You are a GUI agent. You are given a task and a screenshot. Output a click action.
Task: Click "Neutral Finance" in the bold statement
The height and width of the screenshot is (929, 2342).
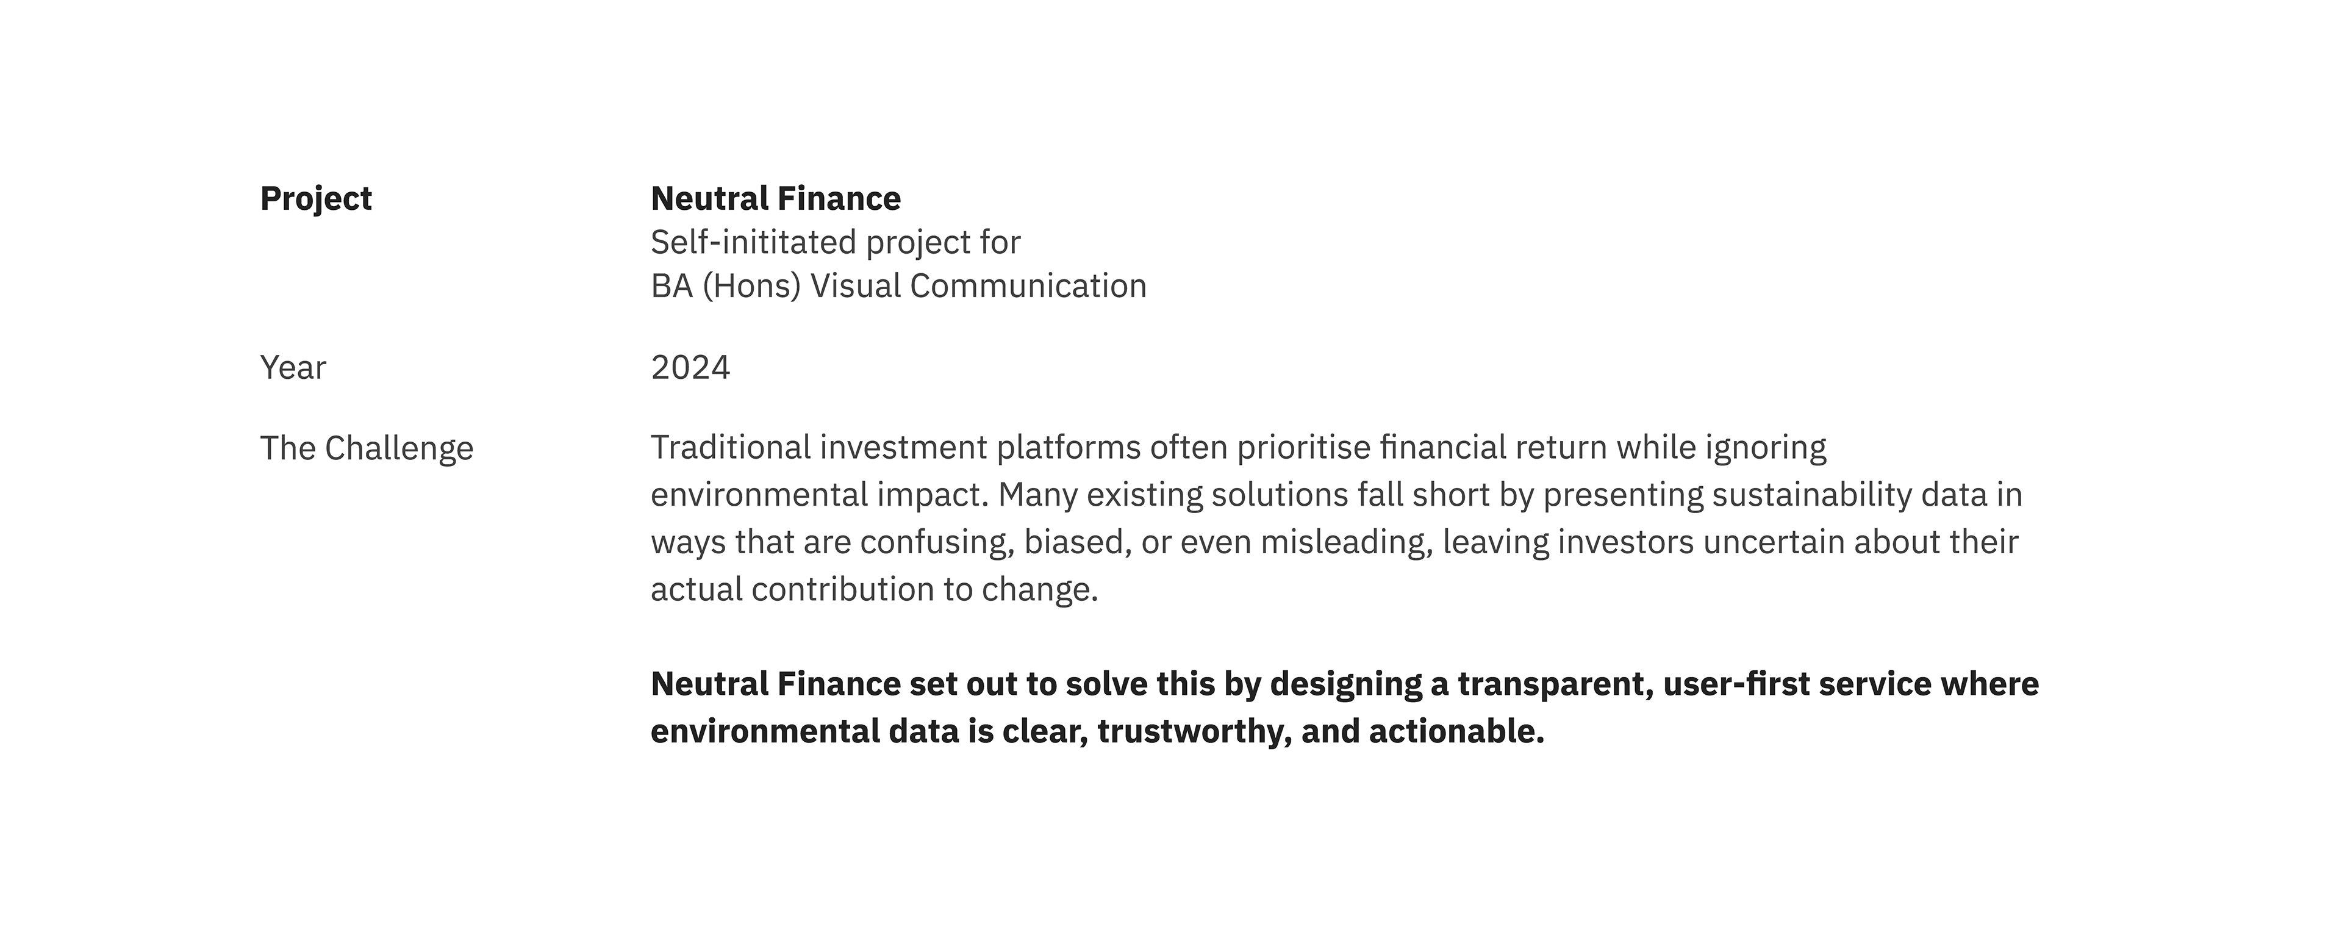[x=776, y=684]
